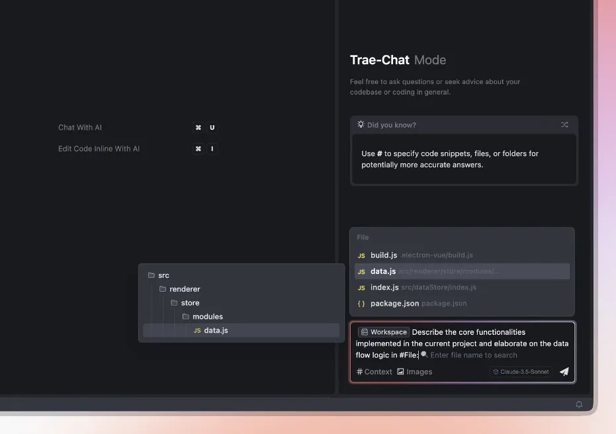The image size is (616, 434).
Task: Click the Edit Code Inline With AI row
Action: (138, 148)
